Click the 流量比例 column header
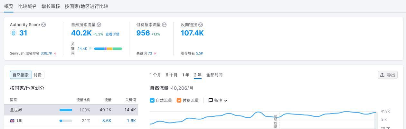The image size is (406, 129). (x=83, y=100)
